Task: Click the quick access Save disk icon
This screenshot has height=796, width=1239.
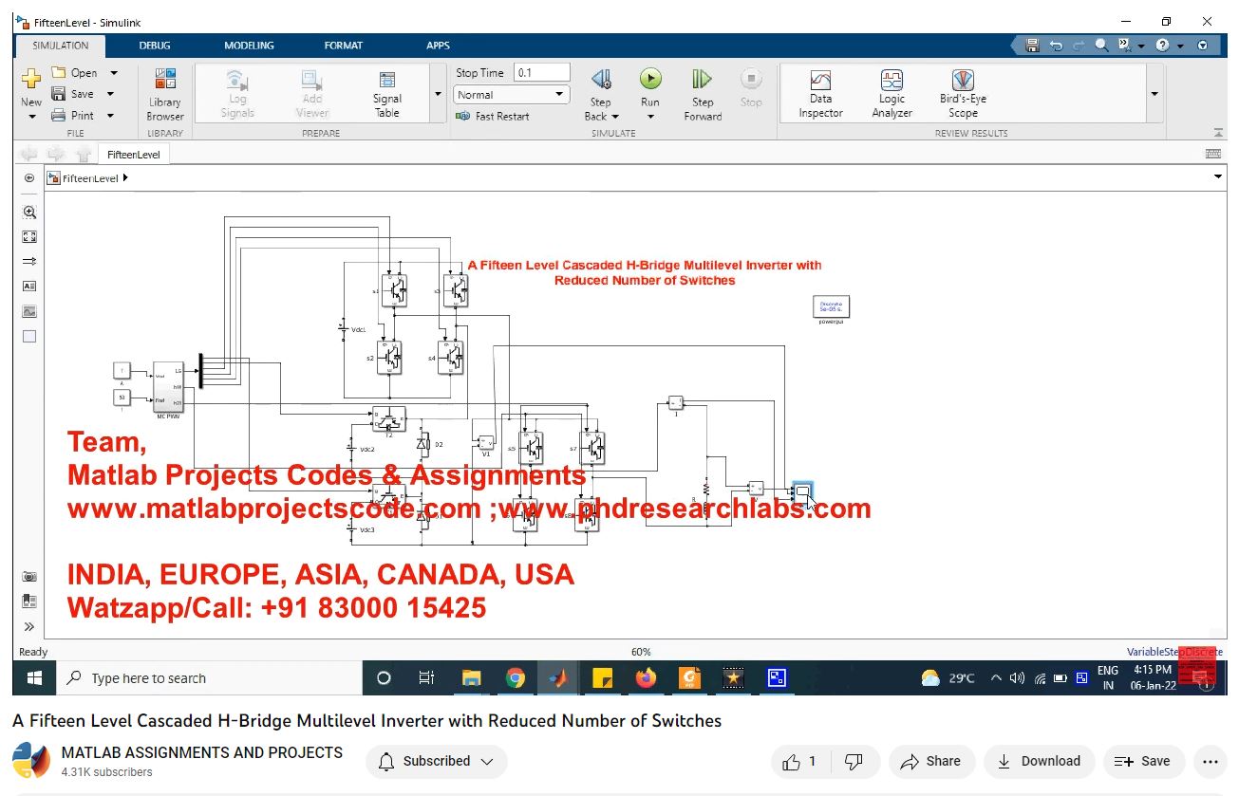Action: (x=1033, y=45)
